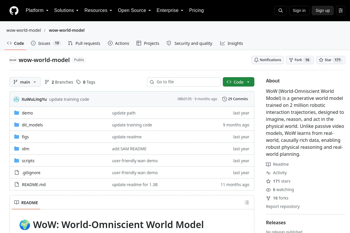Expand the Platform menu
The image size is (350, 233).
(37, 10)
